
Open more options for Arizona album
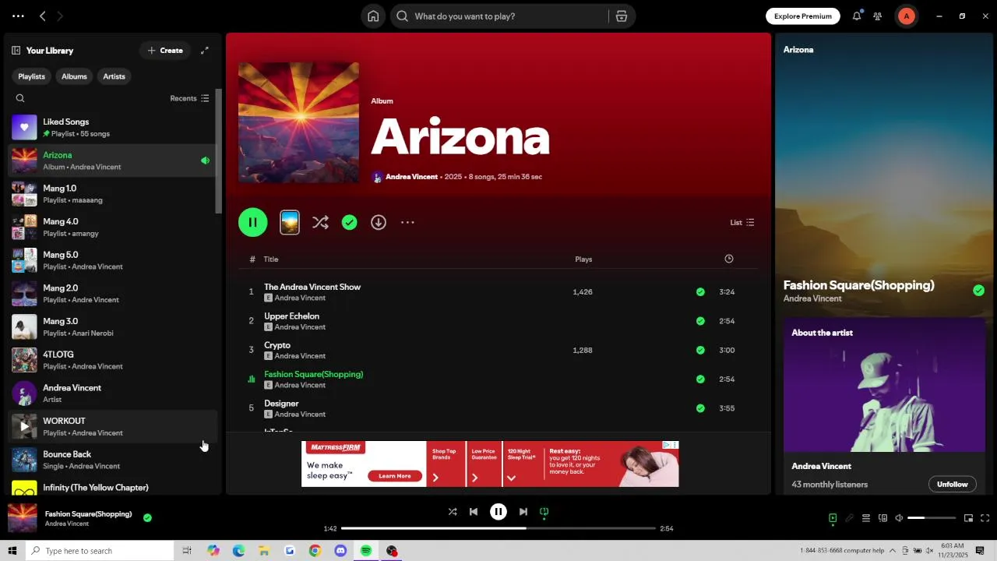click(407, 223)
